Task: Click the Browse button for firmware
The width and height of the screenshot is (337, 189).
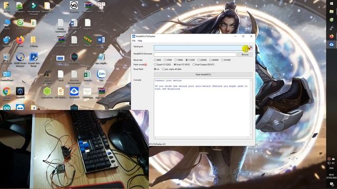Action: pos(245,55)
